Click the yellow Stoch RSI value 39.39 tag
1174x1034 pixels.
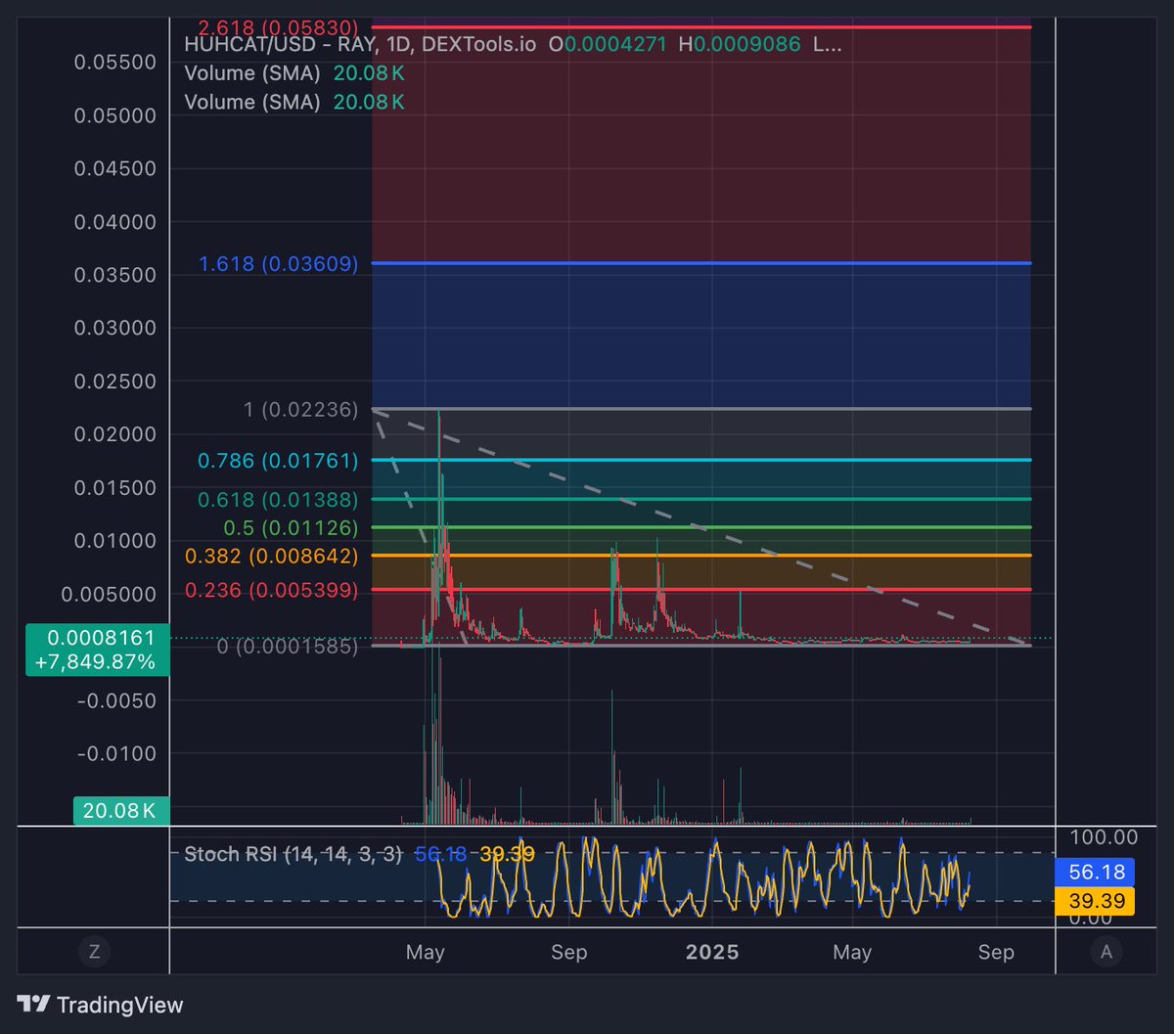(x=1094, y=900)
